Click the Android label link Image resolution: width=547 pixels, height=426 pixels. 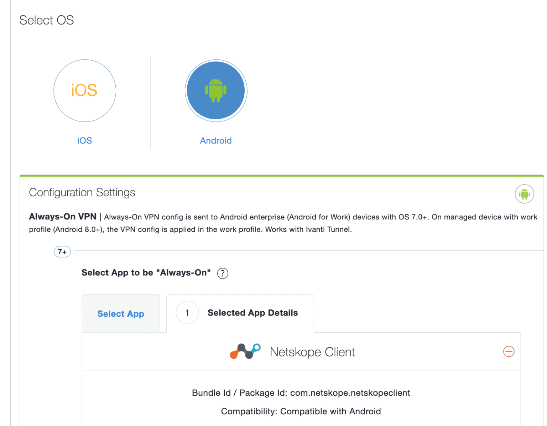pos(215,140)
